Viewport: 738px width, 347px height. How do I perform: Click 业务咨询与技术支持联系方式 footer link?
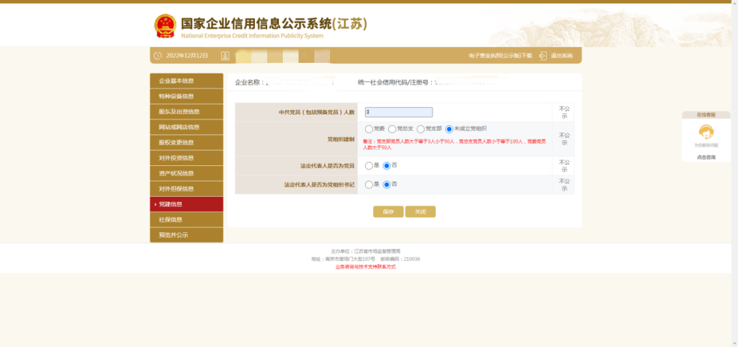coord(366,266)
